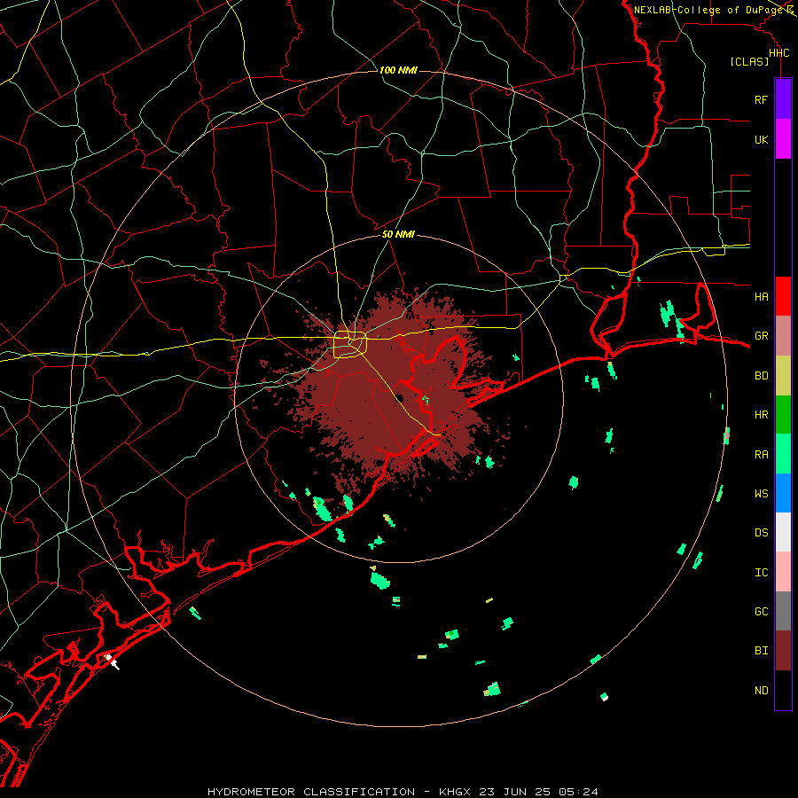This screenshot has width=798, height=798.
Task: Click the 'WS' legend label text
Action: 761,494
